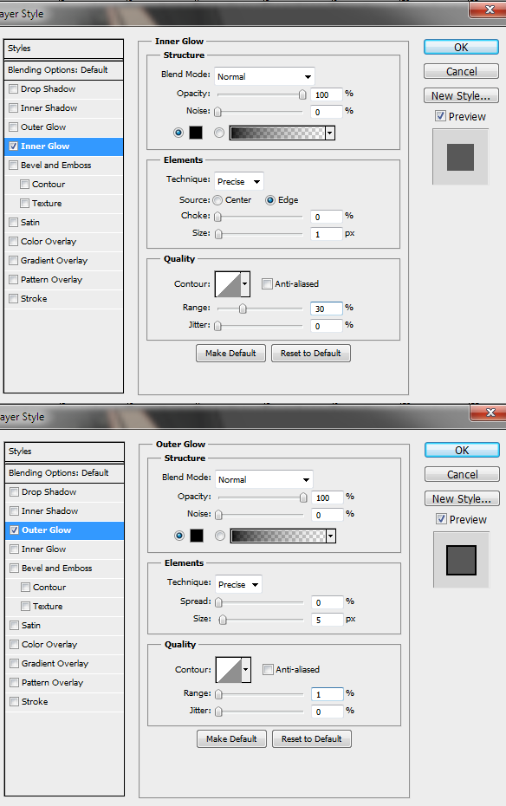Click Size slider handle in Outer Glow dialog
Screen dimensions: 506x806
pyautogui.click(x=223, y=620)
